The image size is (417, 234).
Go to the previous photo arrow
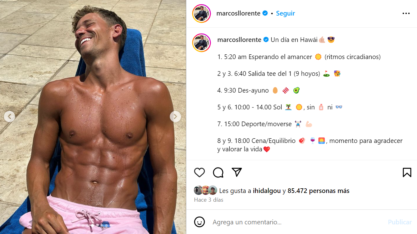pyautogui.click(x=9, y=117)
